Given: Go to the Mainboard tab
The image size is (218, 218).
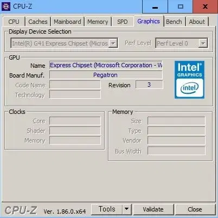Looking at the screenshot, I should pyautogui.click(x=67, y=22).
